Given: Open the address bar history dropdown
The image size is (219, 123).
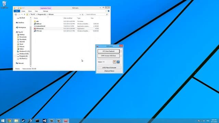Looking at the screenshot, I should (x=80, y=14).
